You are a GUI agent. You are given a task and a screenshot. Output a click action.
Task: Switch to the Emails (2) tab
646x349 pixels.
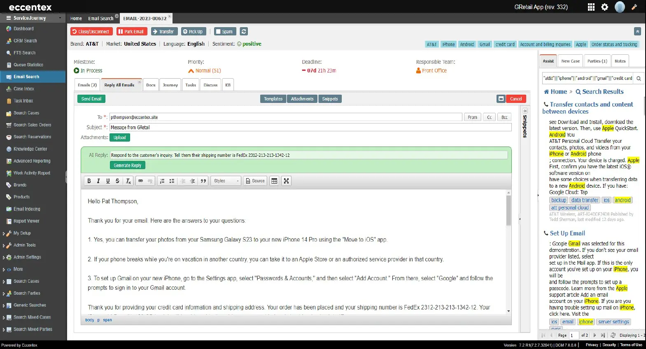87,85
